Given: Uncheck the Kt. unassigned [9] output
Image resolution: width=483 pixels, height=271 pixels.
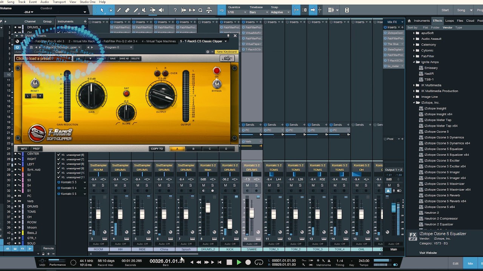Looking at the screenshot, I should (58, 168).
